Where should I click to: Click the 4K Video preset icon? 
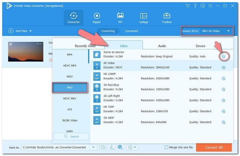(x=97, y=65)
